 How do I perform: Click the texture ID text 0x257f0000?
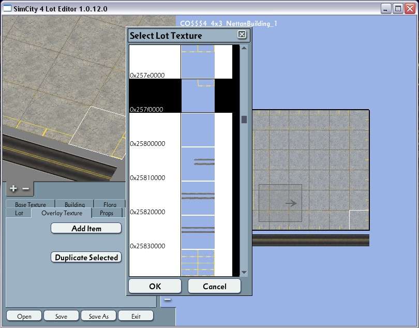tap(146, 109)
